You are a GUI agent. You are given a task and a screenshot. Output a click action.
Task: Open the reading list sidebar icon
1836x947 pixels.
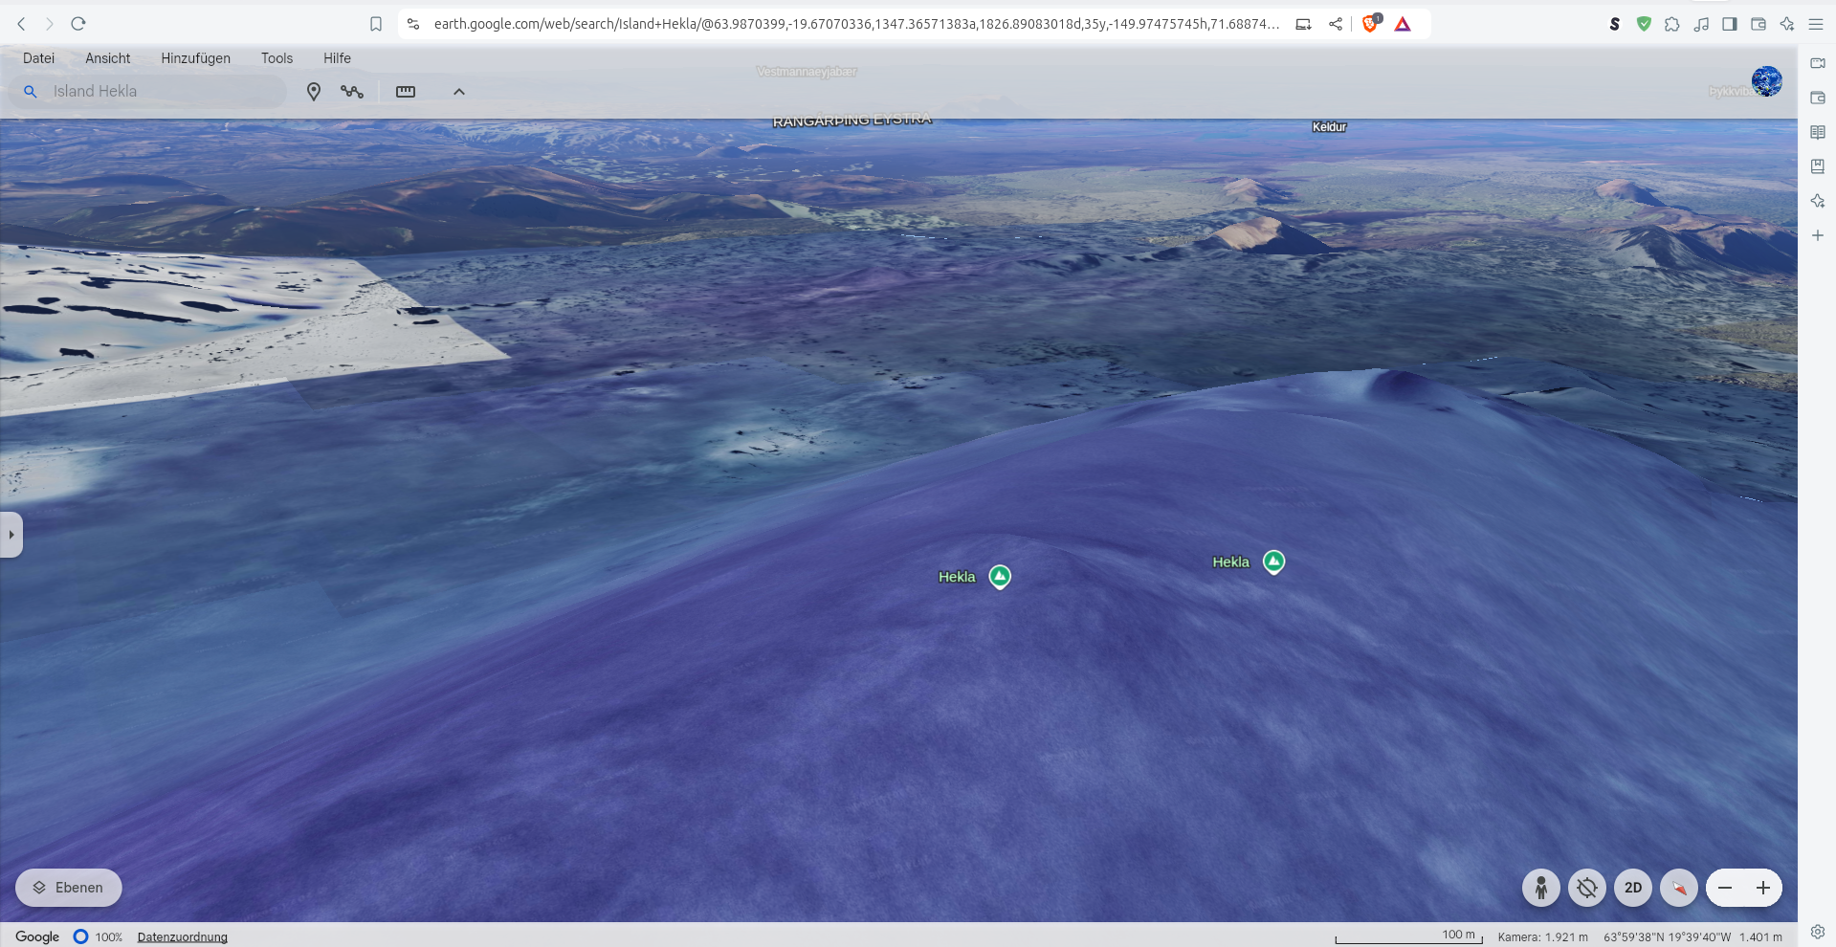1818,132
